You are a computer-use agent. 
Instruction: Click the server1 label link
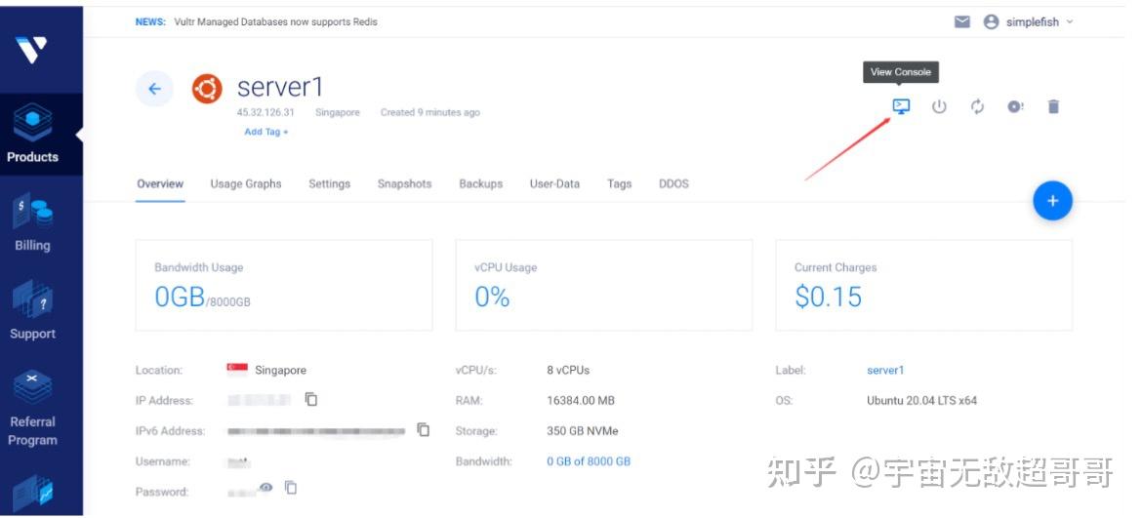point(885,371)
